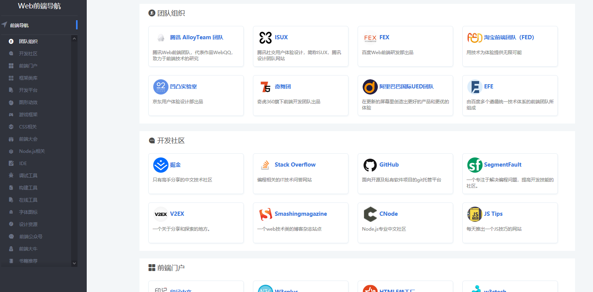
Task: Click the ISUX logo icon
Action: (x=266, y=38)
